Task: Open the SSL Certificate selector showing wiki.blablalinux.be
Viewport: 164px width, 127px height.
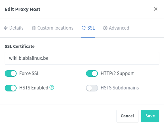Action: pos(82,58)
